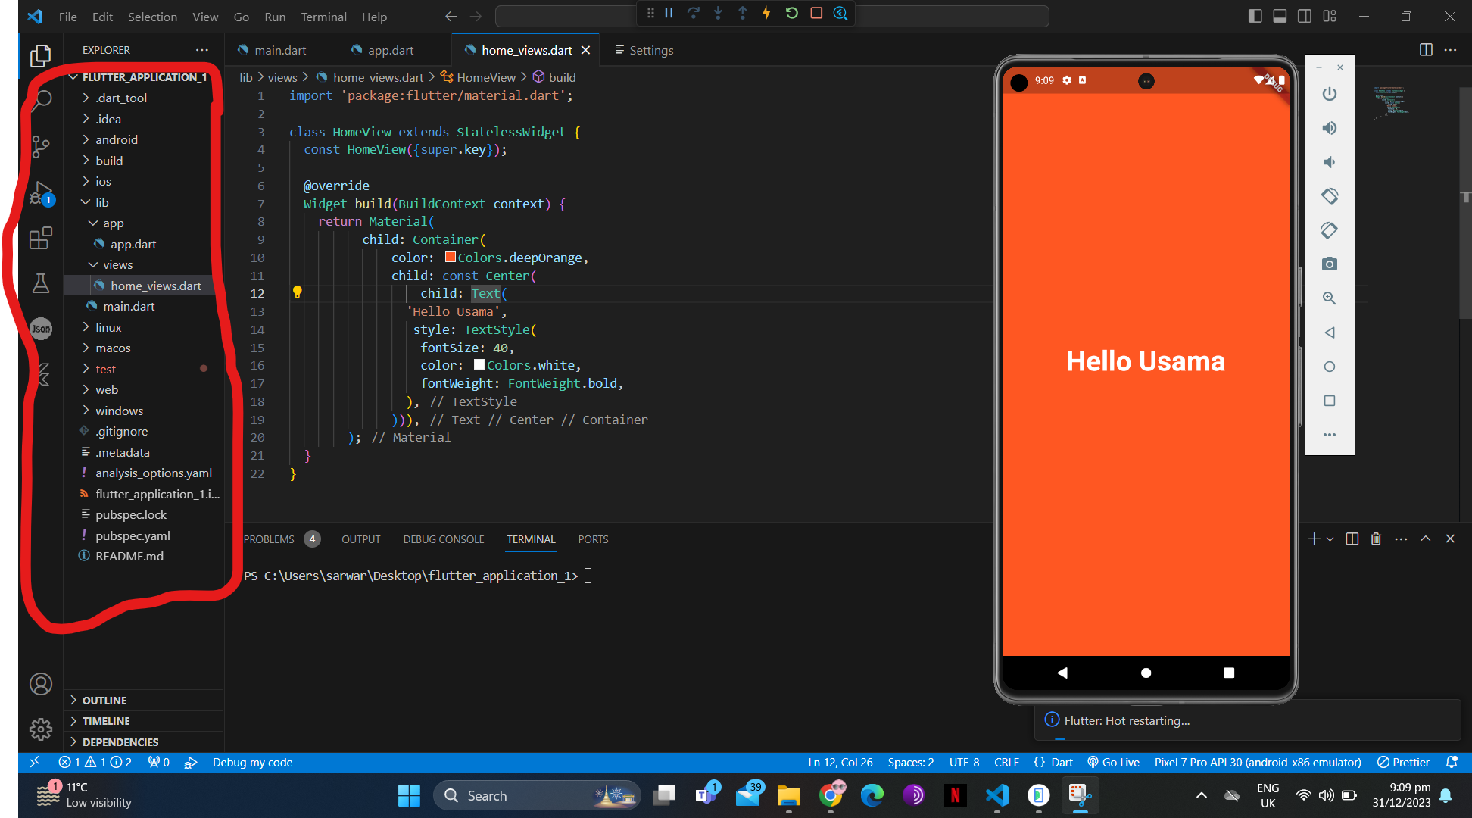Take an emulator screenshot with camera icon

(x=1330, y=264)
